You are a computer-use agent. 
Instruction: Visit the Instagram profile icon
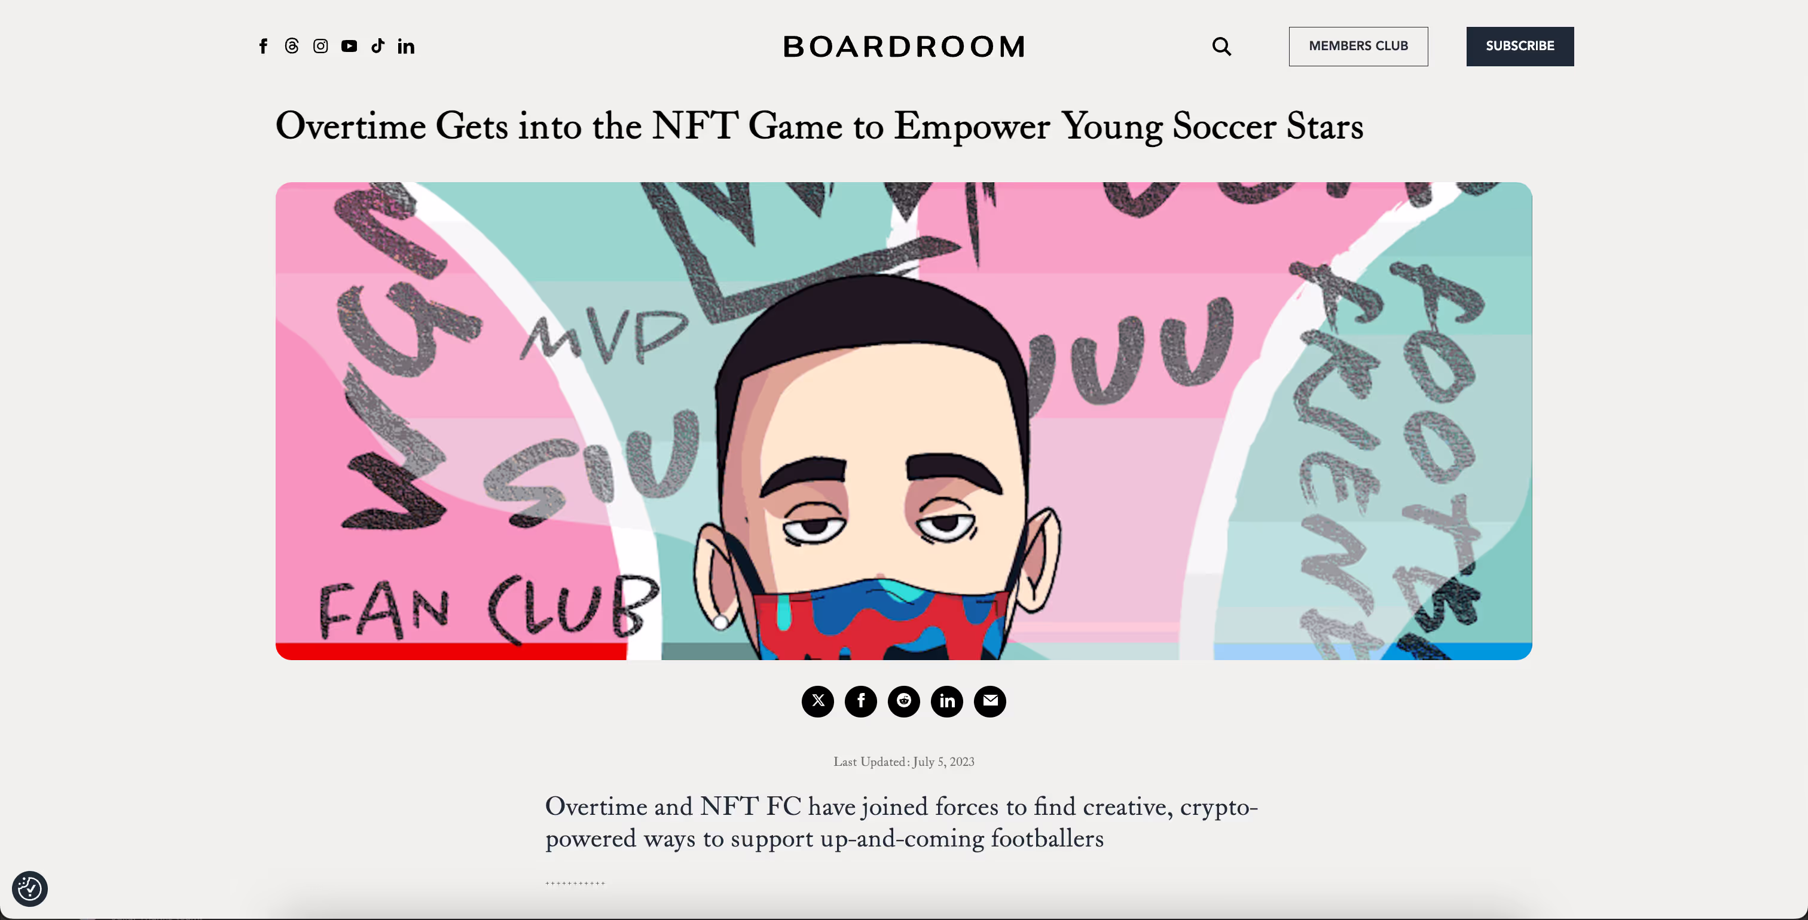click(320, 46)
